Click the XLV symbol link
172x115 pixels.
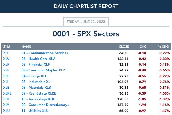6,59
